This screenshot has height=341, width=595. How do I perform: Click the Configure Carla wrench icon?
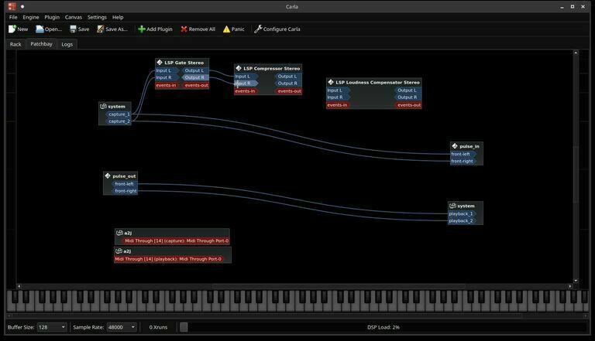[x=258, y=29]
